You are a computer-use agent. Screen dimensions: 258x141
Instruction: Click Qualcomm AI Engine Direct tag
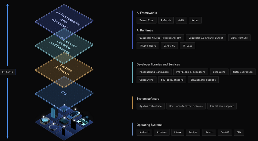tap(206, 38)
